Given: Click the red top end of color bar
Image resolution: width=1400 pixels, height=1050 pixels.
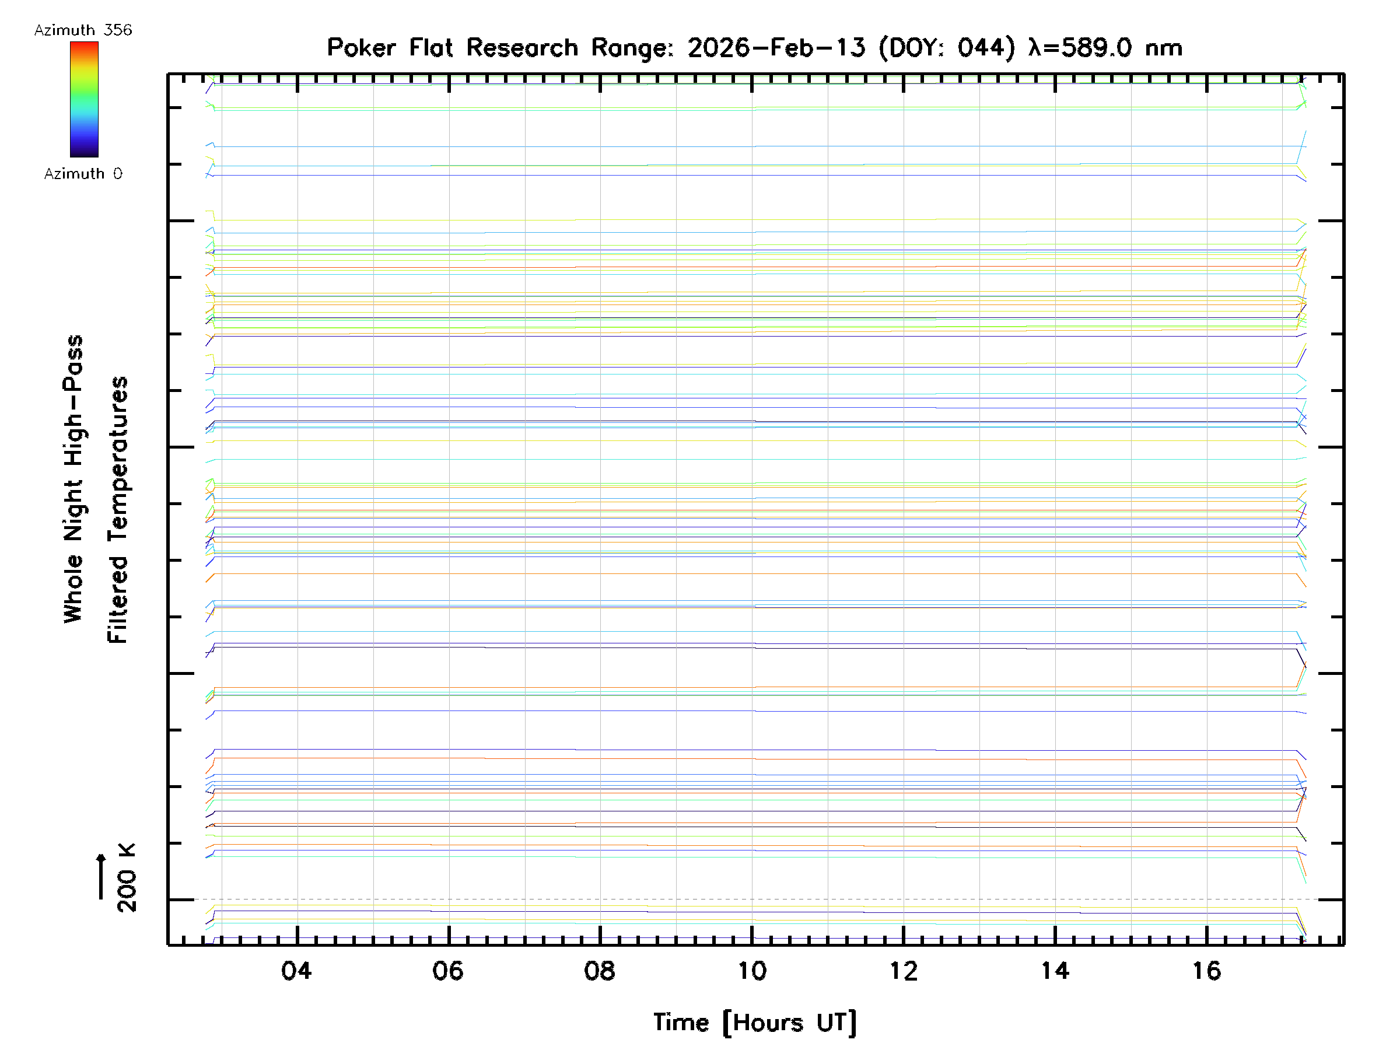Looking at the screenshot, I should tap(84, 46).
